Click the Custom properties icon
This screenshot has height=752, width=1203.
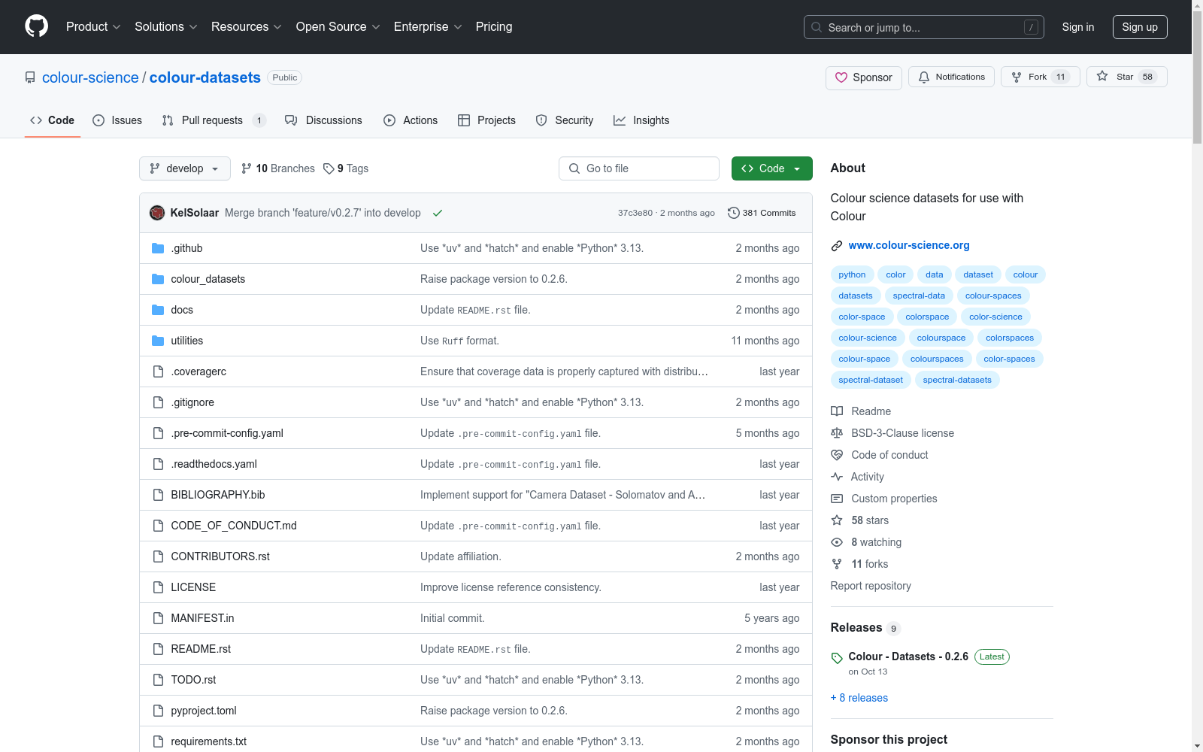(x=837, y=499)
